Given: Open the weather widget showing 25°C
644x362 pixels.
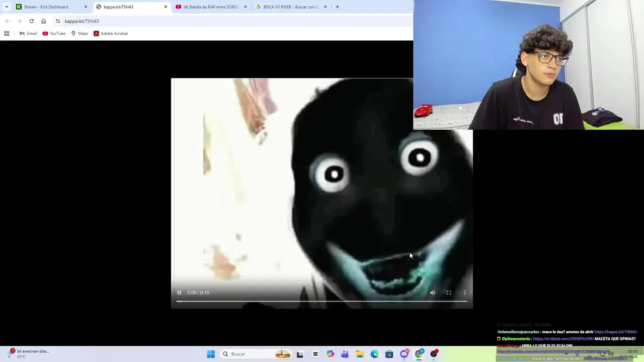Looking at the screenshot, I should 29,354.
